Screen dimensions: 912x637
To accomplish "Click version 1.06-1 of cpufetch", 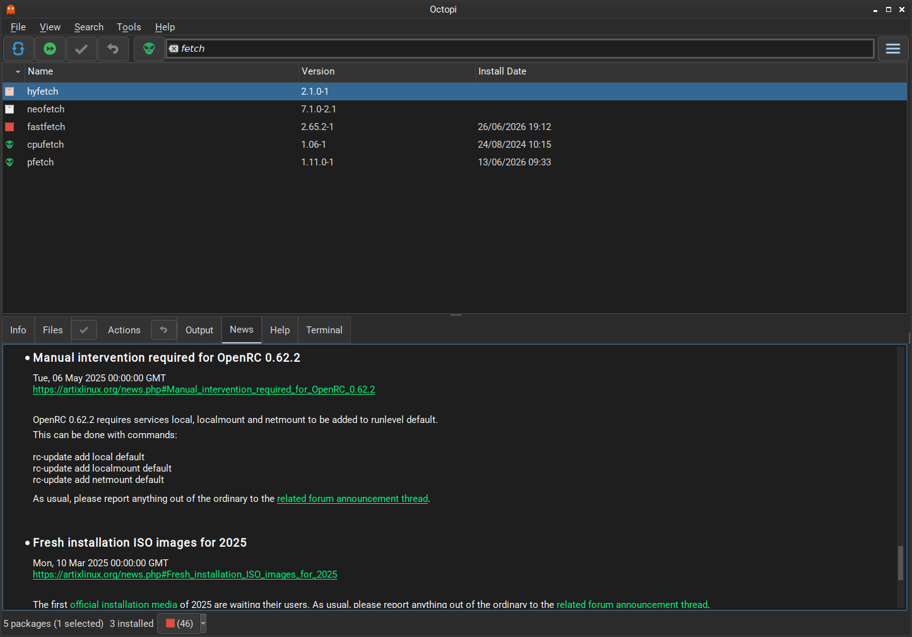I will click(314, 145).
